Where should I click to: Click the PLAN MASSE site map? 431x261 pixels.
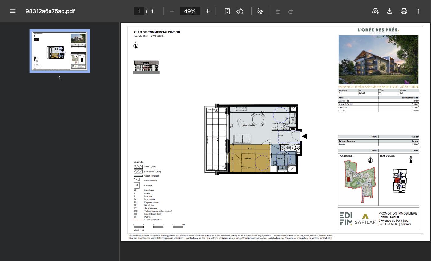coord(360,181)
